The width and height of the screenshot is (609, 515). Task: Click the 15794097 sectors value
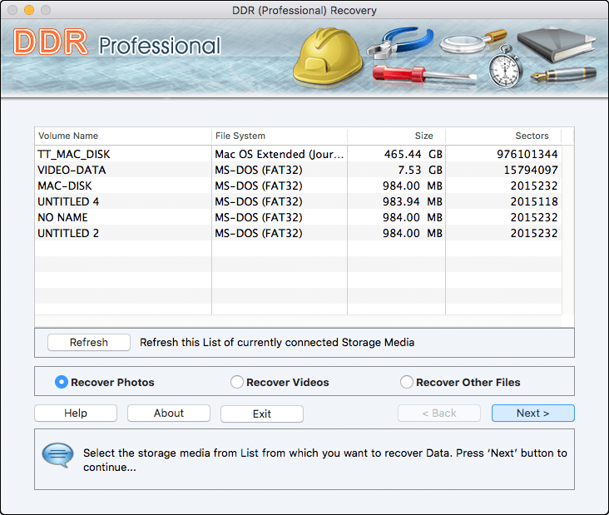coord(531,170)
